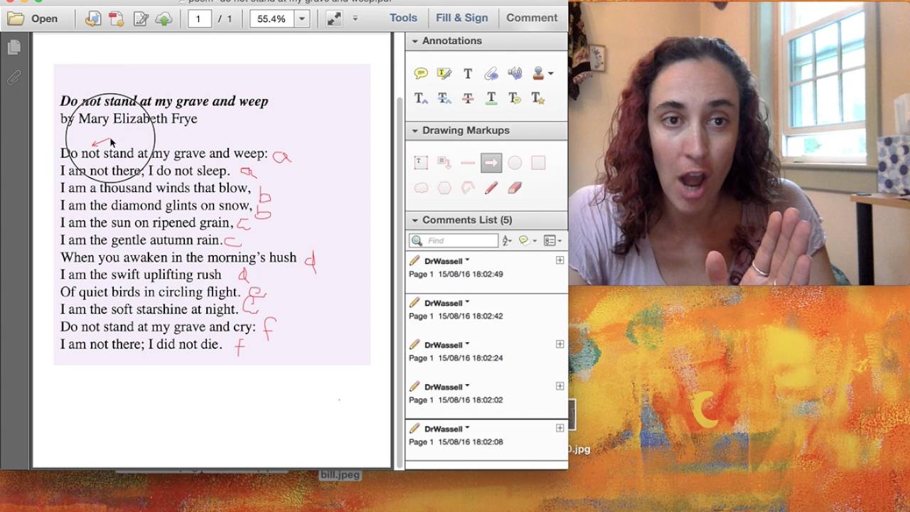Image resolution: width=910 pixels, height=512 pixels.
Task: Select the Oval drawing tool
Action: point(515,163)
